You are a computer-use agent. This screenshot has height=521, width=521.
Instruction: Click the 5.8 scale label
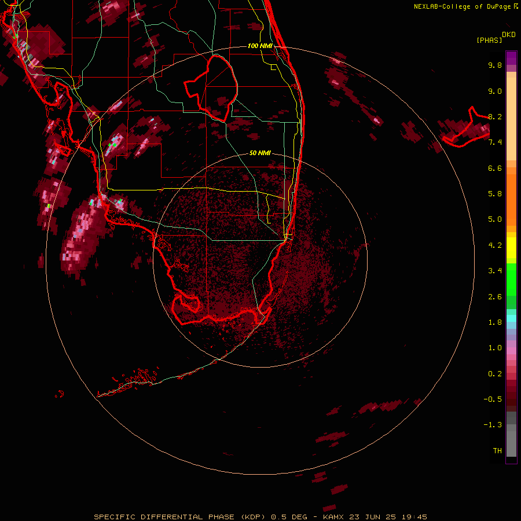(x=495, y=194)
